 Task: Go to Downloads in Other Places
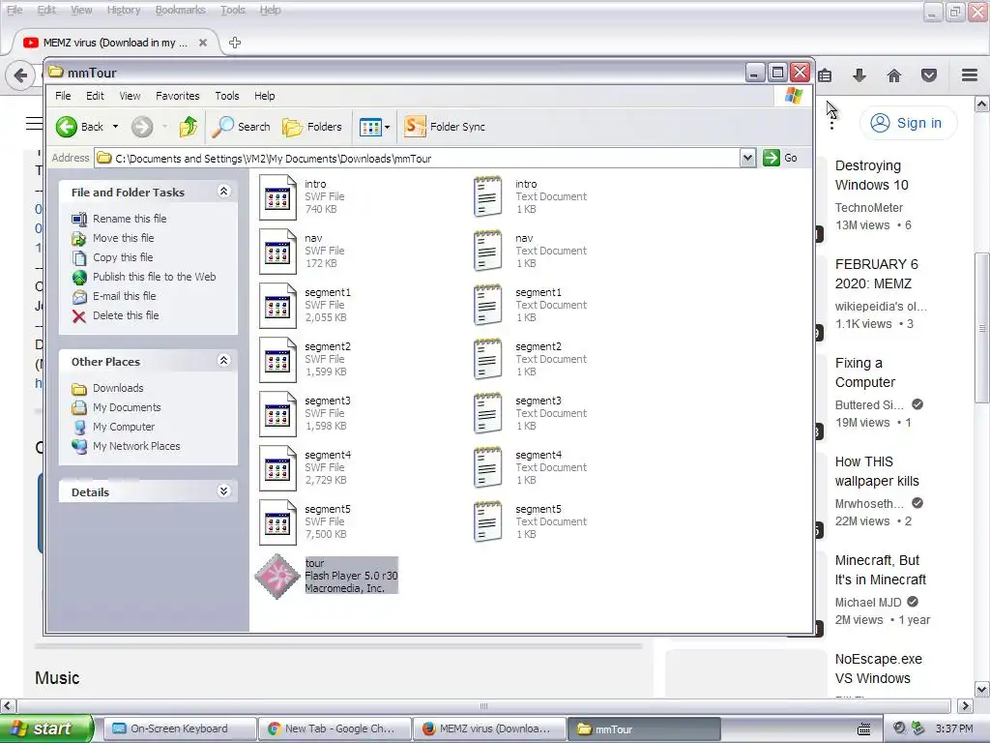click(x=108, y=388)
